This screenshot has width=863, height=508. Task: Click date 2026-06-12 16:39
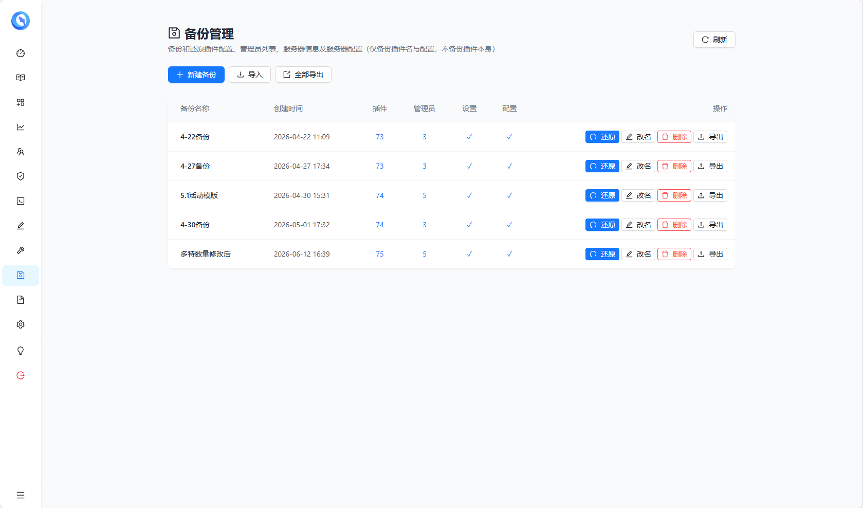tap(302, 254)
